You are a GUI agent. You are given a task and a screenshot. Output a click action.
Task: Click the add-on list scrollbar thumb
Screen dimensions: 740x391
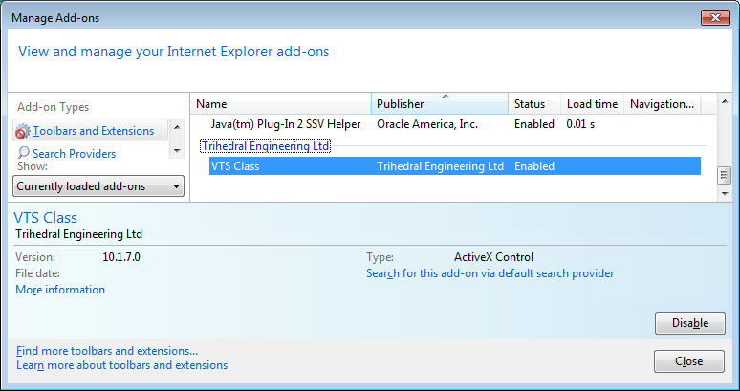click(724, 176)
